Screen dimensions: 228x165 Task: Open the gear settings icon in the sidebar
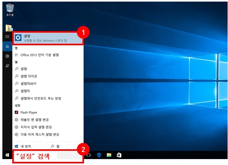7,56
